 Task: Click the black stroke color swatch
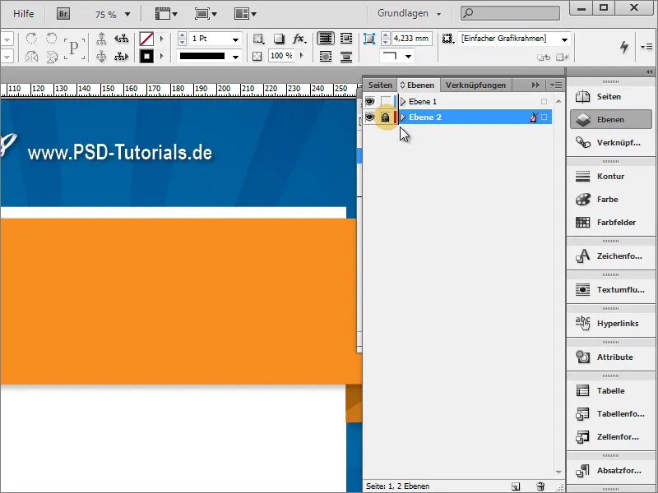(146, 56)
